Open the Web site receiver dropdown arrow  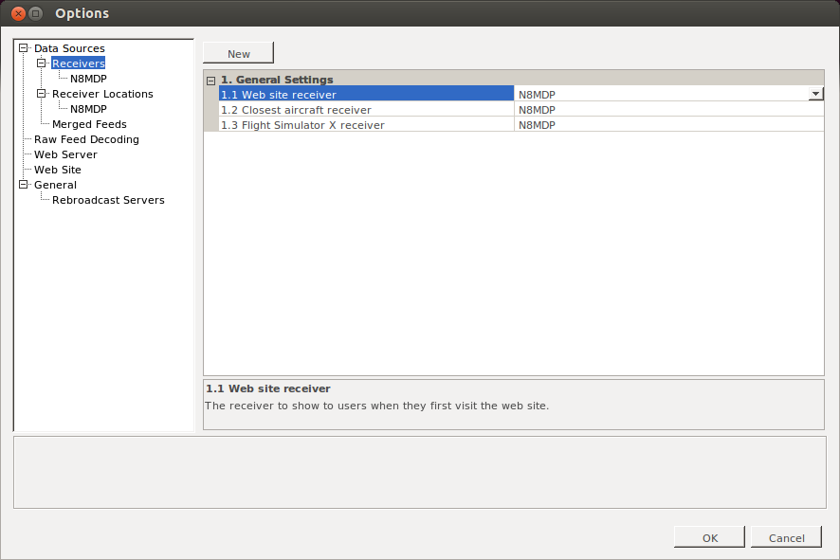click(815, 94)
